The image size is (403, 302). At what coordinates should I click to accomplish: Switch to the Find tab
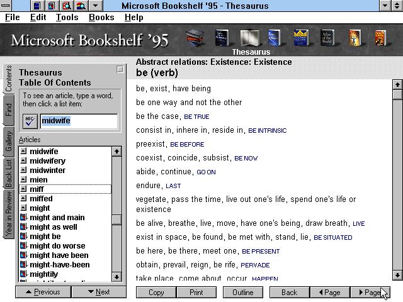point(8,109)
